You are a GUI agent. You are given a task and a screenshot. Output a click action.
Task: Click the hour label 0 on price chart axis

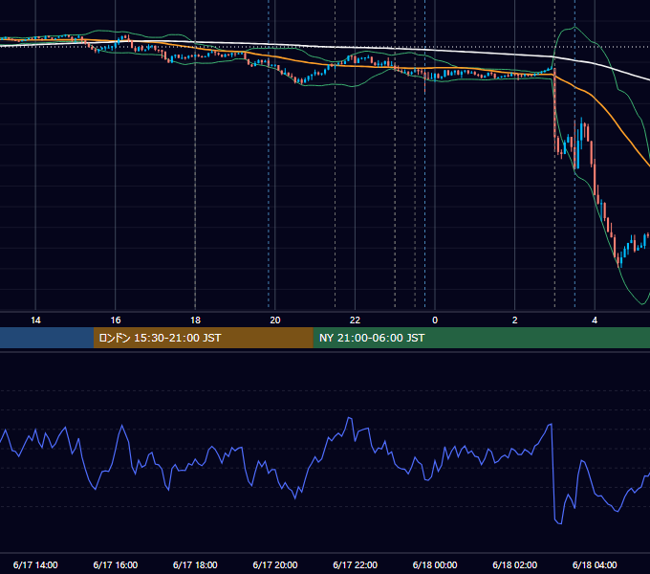pyautogui.click(x=435, y=320)
